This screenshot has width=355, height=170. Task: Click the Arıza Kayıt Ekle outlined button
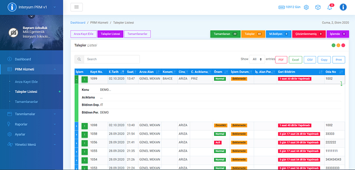84,34
